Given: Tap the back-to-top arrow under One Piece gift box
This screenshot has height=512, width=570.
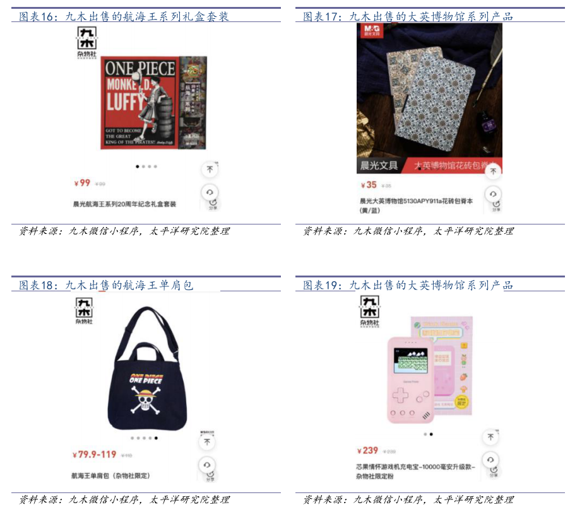Looking at the screenshot, I should (x=210, y=169).
